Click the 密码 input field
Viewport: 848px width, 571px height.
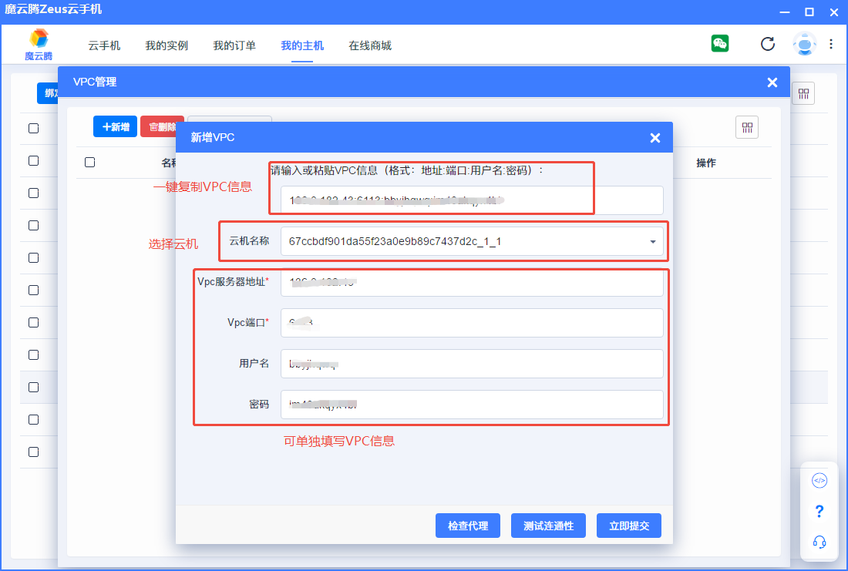point(472,405)
